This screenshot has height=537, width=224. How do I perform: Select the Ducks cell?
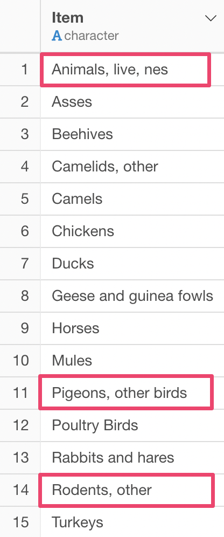(x=132, y=263)
